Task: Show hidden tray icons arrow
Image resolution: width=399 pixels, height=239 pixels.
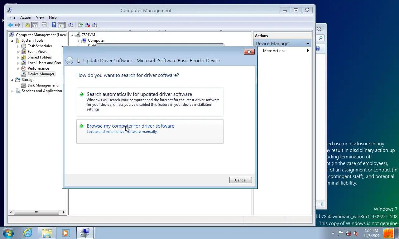Action: point(333,233)
